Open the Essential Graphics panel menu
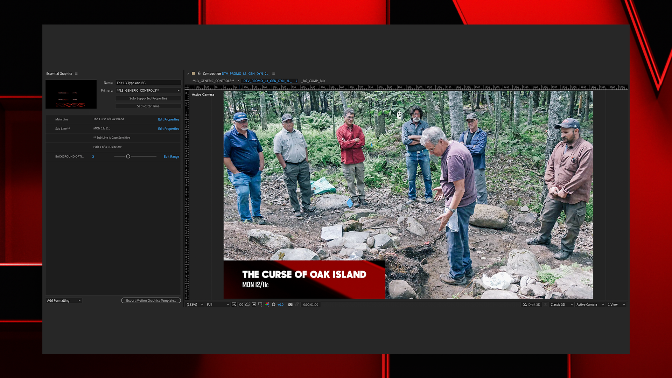672x378 pixels. point(76,74)
